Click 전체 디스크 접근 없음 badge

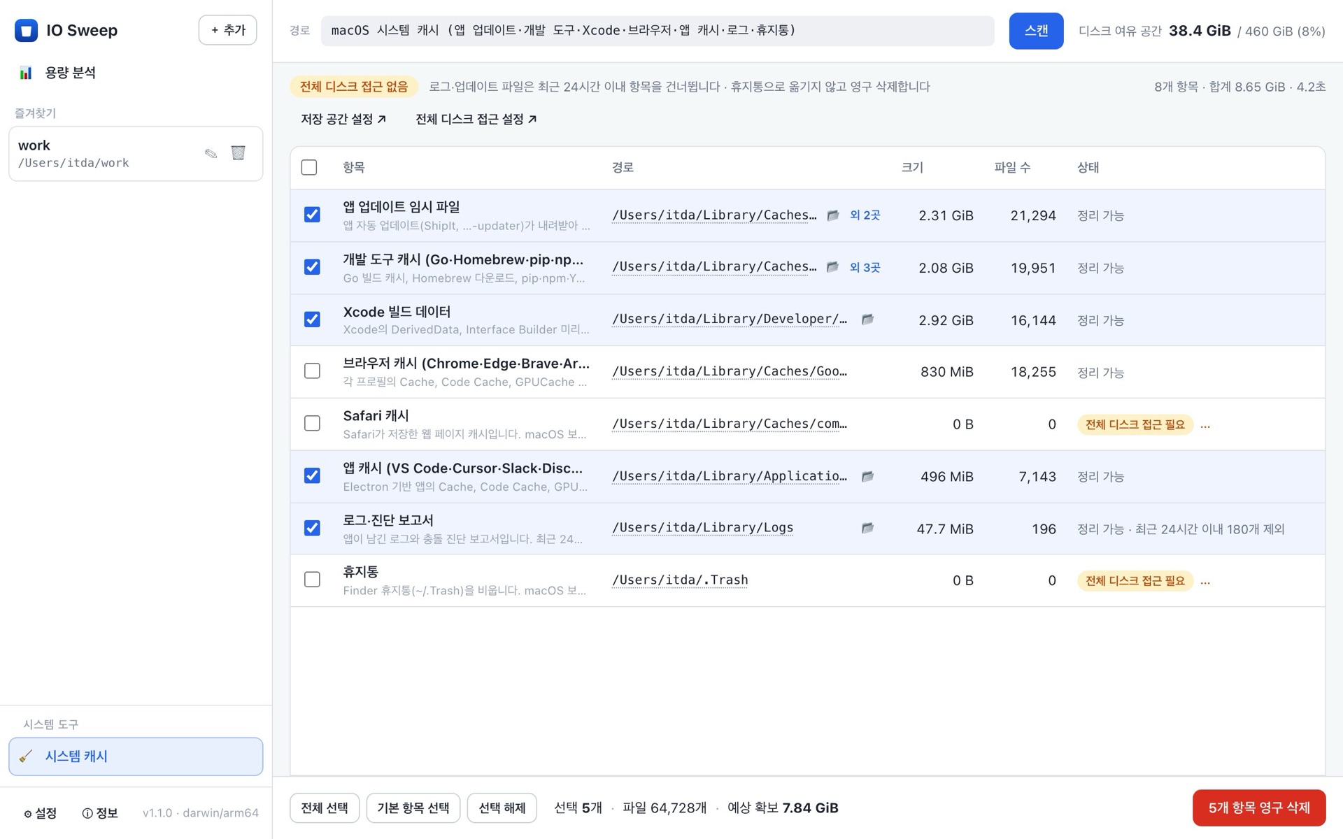(x=354, y=87)
